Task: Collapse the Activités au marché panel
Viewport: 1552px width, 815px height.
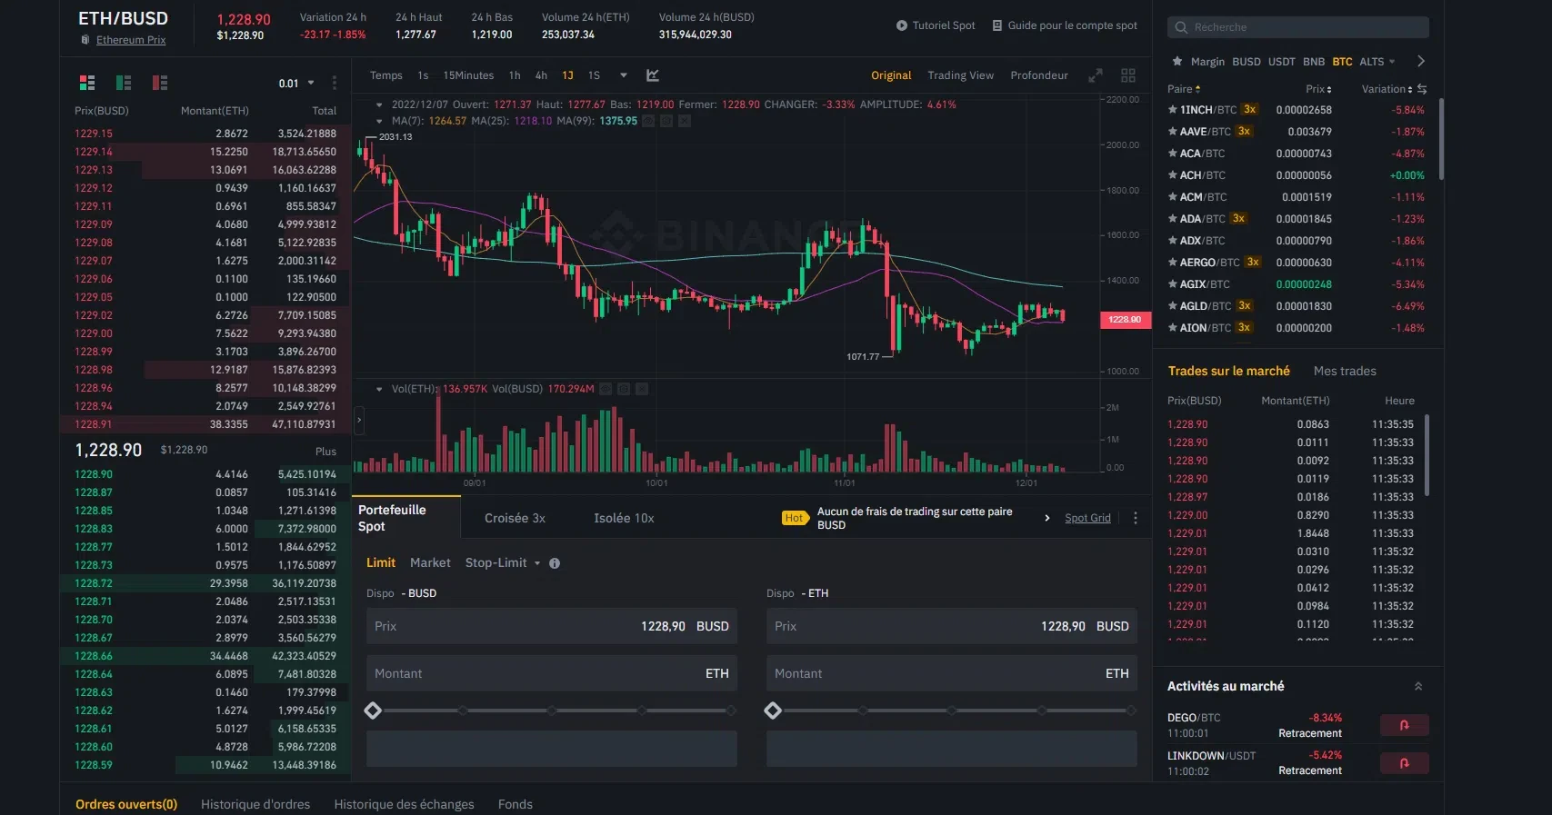Action: coord(1418,687)
